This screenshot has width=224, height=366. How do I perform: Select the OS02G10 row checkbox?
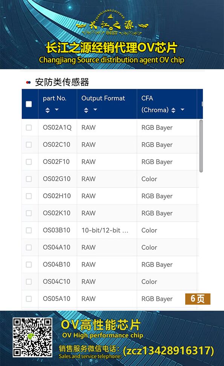click(x=29, y=179)
